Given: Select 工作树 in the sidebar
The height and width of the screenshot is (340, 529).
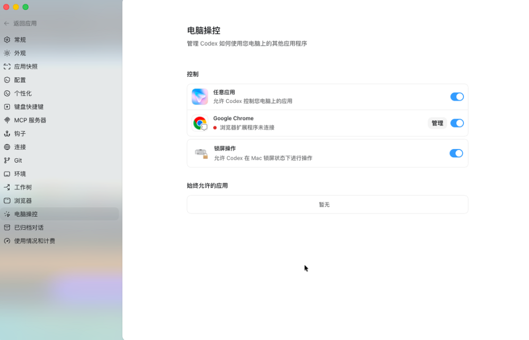Looking at the screenshot, I should (x=60, y=187).
